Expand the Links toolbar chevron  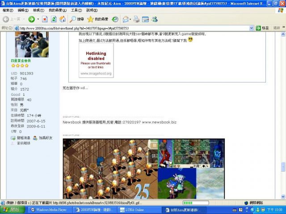click(x=284, y=27)
